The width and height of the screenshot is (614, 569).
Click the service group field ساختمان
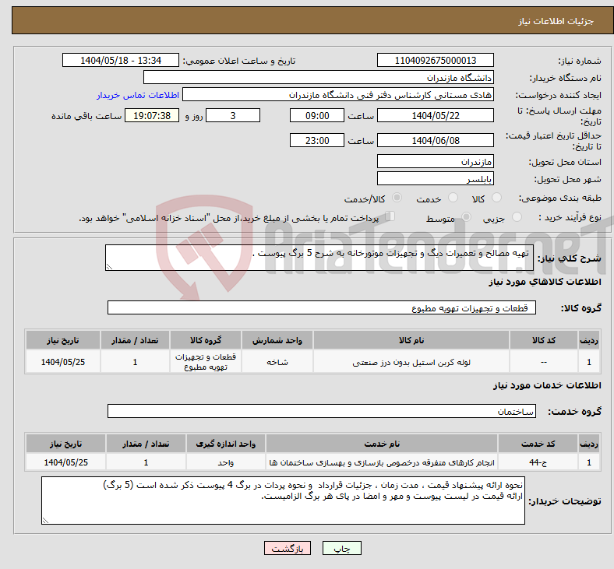pyautogui.click(x=322, y=412)
